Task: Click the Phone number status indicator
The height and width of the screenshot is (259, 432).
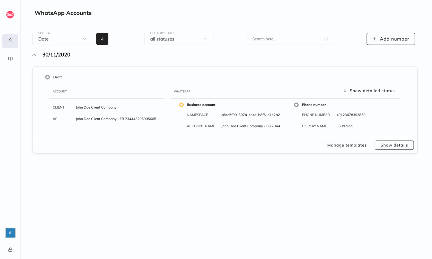Action: [296, 105]
